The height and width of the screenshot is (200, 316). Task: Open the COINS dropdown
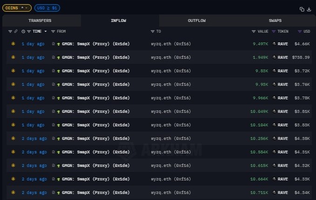(x=17, y=8)
